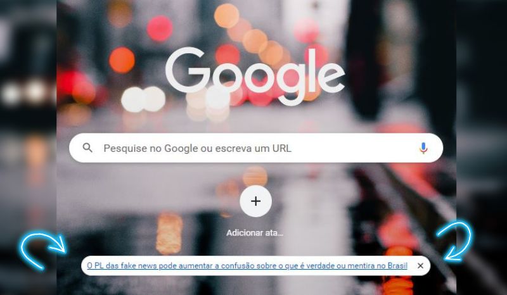Click the magnifying glass search icon
Screen dimensions: 507x295
(87, 148)
